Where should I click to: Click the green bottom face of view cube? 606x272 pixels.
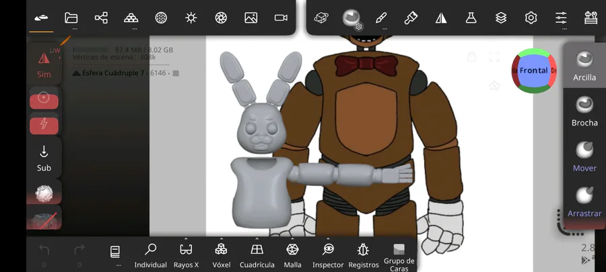[x=534, y=89]
